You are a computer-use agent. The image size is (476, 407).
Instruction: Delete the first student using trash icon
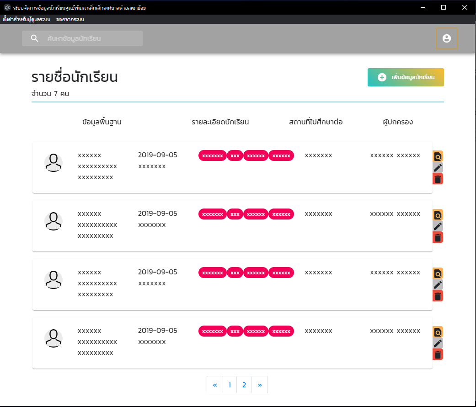click(438, 179)
